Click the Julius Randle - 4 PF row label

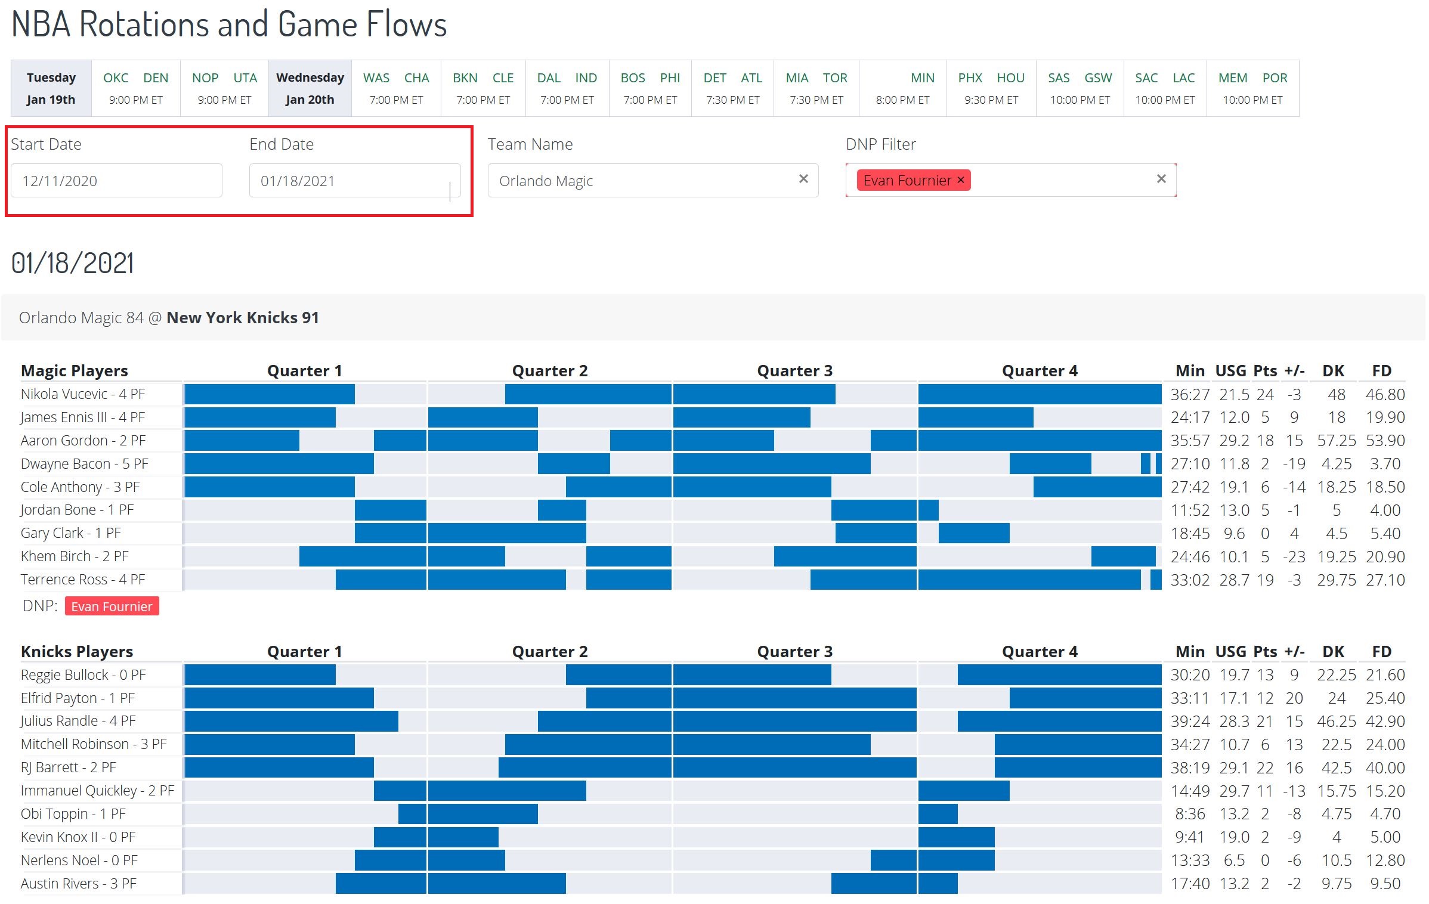click(78, 721)
